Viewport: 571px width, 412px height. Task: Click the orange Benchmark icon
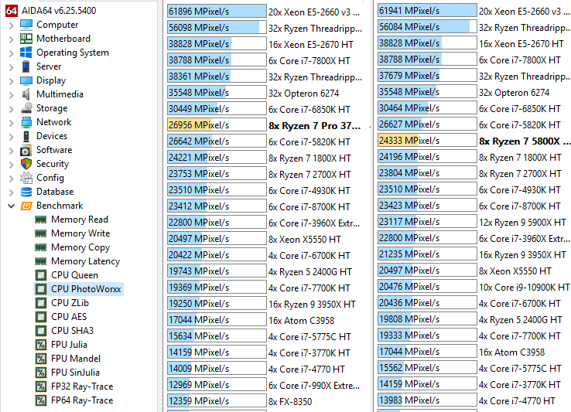[26, 206]
